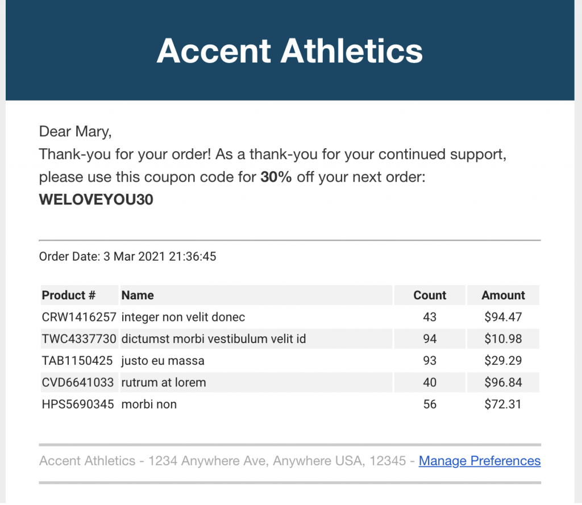Select product number CVD6641033
The image size is (582, 505).
pos(77,382)
